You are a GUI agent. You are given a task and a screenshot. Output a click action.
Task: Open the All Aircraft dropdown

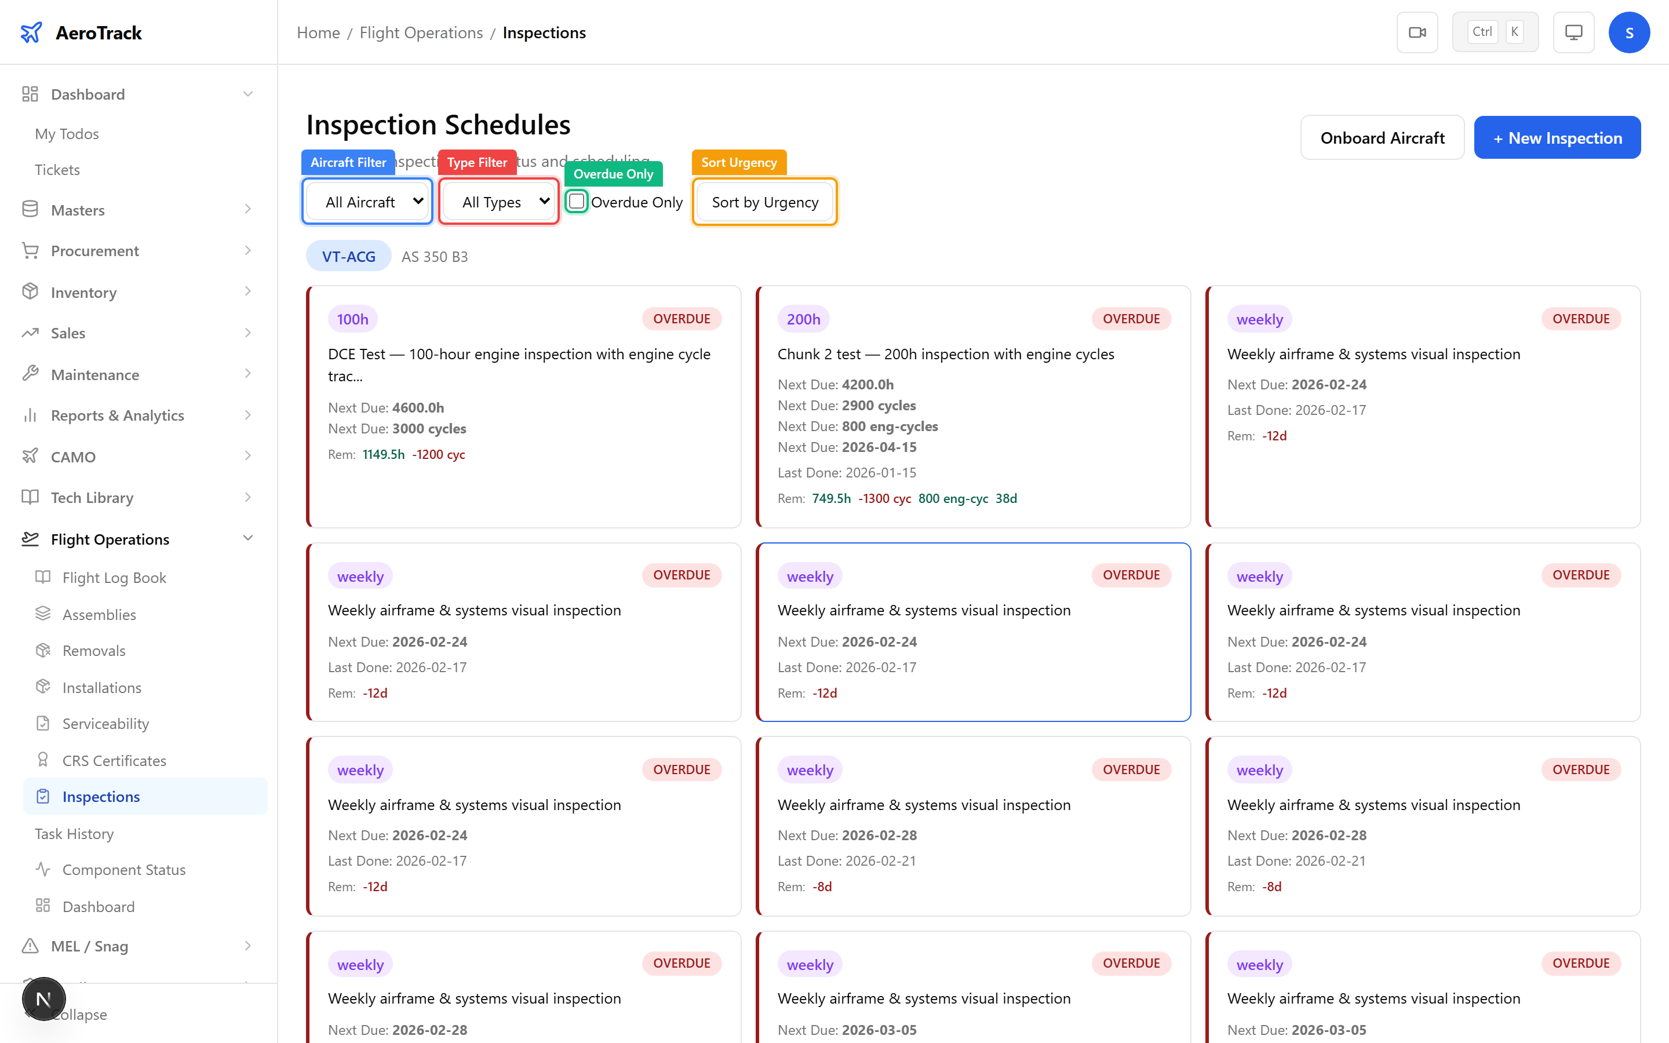click(x=367, y=200)
